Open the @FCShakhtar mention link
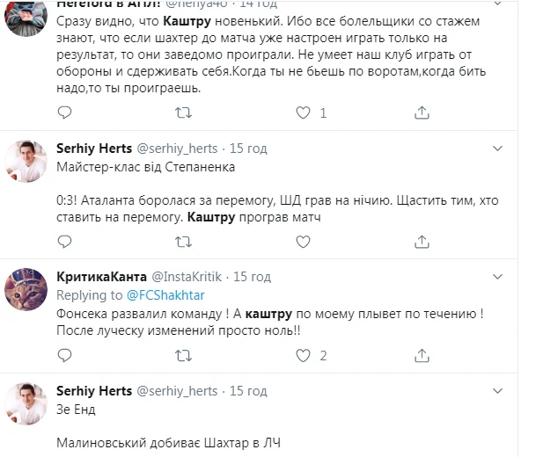The image size is (543, 457). [x=165, y=295]
